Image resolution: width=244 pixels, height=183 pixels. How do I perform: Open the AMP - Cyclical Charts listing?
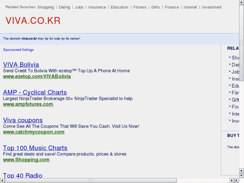[35, 92]
